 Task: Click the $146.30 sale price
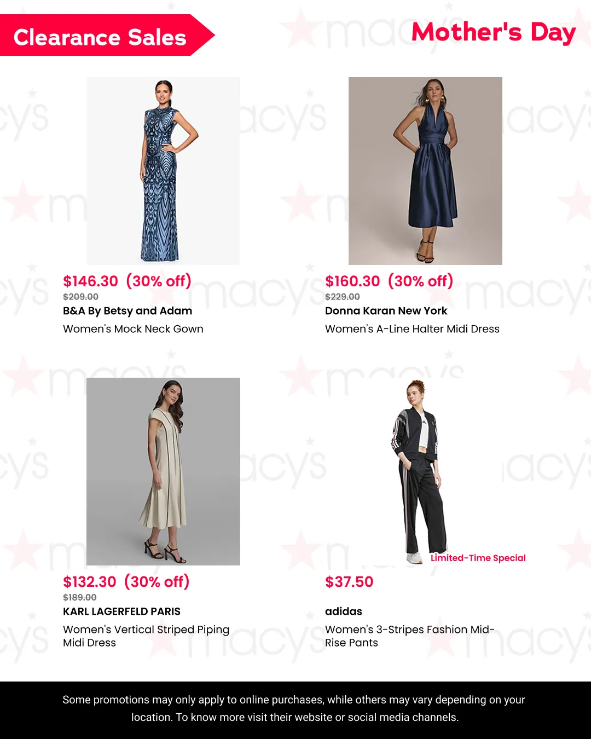click(90, 281)
